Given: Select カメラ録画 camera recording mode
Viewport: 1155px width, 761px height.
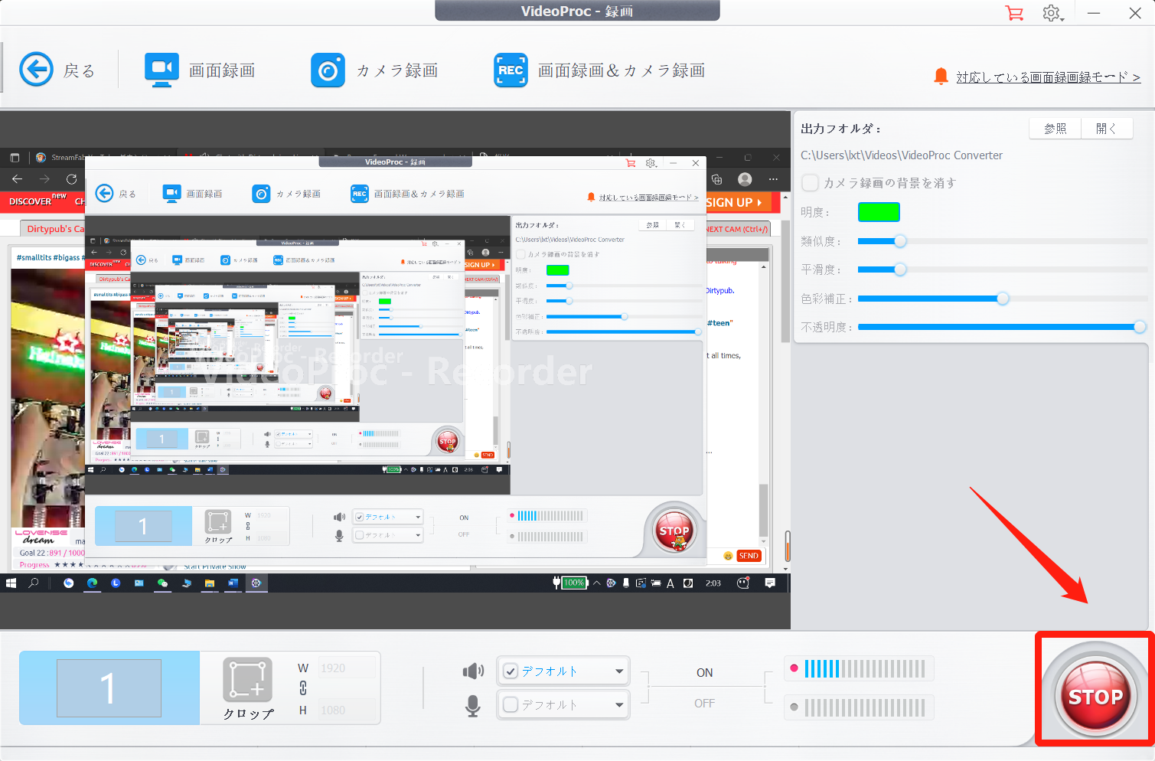Looking at the screenshot, I should point(374,70).
